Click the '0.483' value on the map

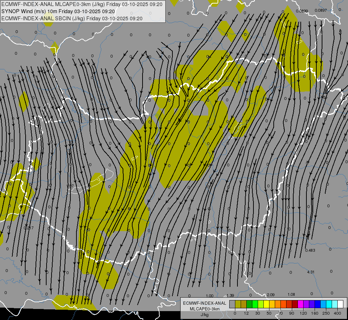pyautogui.click(x=310, y=250)
